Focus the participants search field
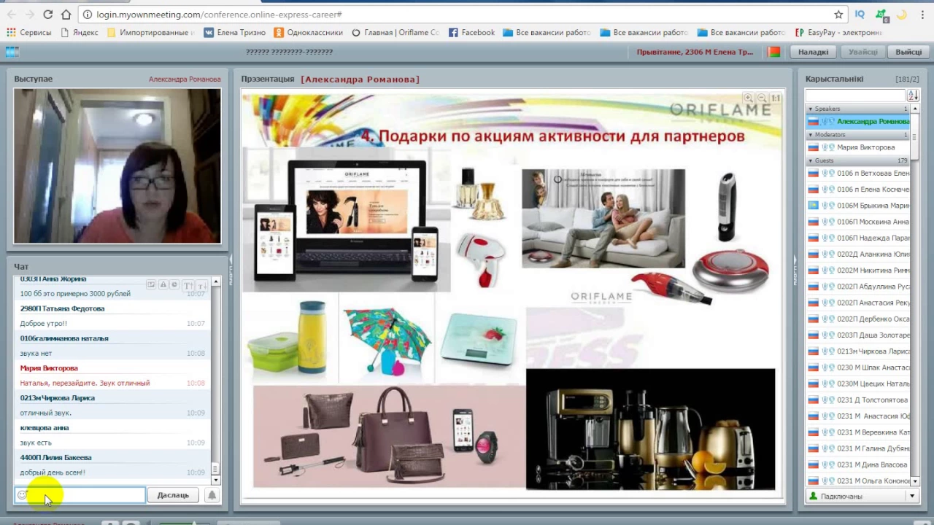This screenshot has height=525, width=934. 855,96
